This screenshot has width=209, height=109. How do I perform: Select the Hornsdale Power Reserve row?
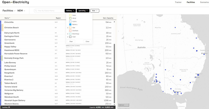pos(57,54)
